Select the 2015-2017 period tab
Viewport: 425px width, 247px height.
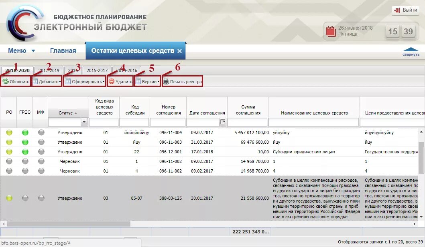pyautogui.click(x=97, y=70)
